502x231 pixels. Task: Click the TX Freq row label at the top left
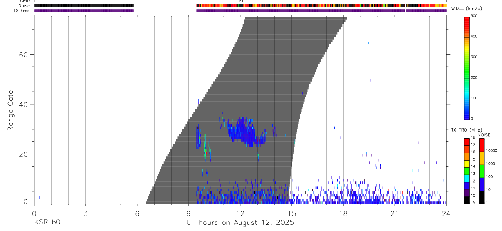click(x=22, y=11)
